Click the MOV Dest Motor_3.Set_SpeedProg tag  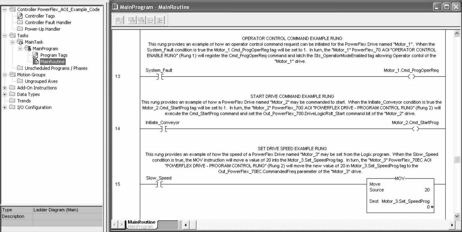(x=405, y=201)
